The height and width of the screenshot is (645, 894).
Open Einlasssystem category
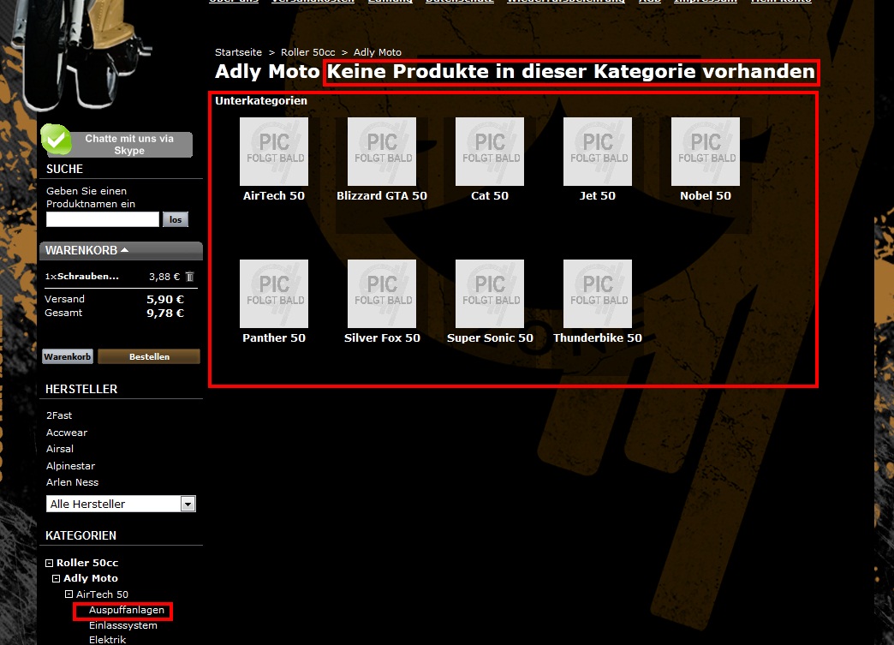123,625
